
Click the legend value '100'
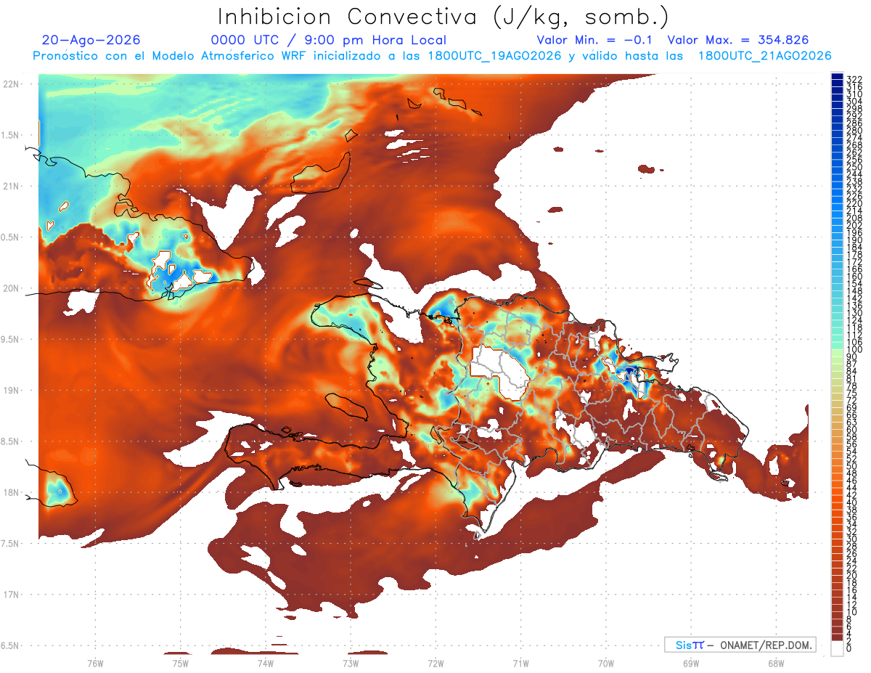pos(854,349)
